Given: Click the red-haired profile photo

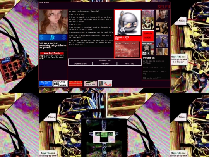Looking at the screenshot, I should pos(53,22).
